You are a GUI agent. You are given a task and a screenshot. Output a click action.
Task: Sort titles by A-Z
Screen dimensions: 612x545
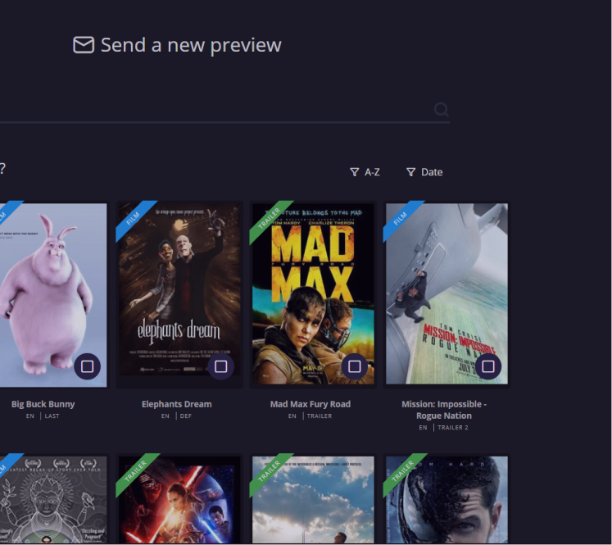pyautogui.click(x=365, y=172)
